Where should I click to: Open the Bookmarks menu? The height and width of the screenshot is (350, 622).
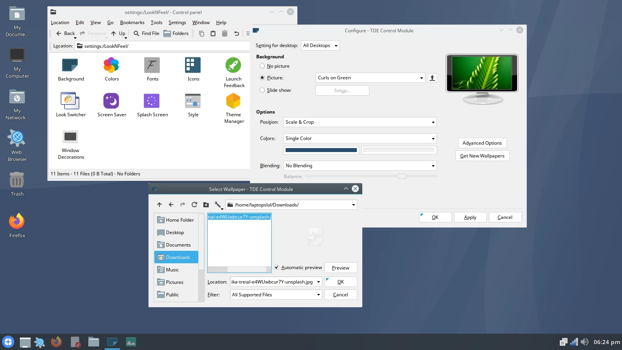pos(132,22)
